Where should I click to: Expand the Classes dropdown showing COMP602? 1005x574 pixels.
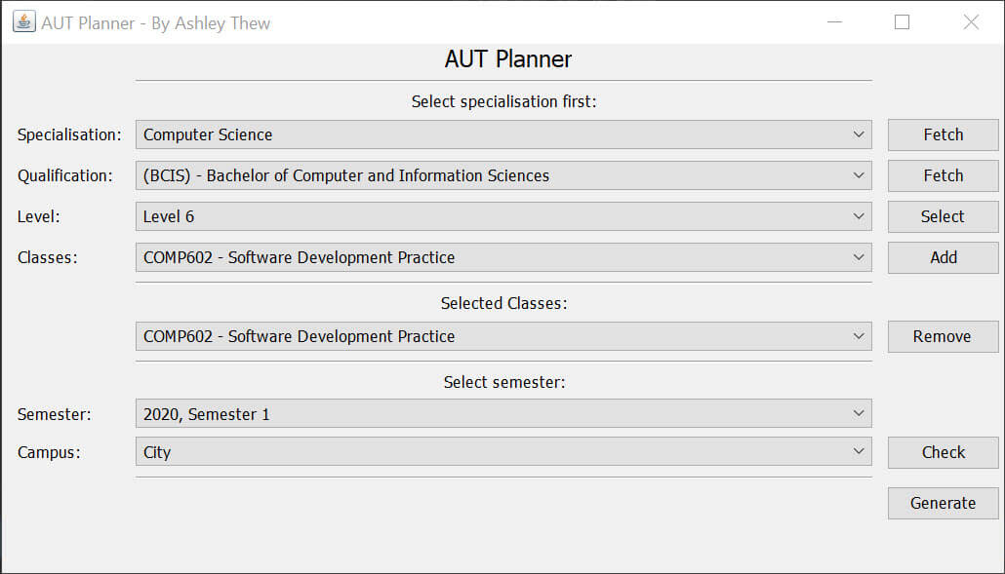point(502,257)
